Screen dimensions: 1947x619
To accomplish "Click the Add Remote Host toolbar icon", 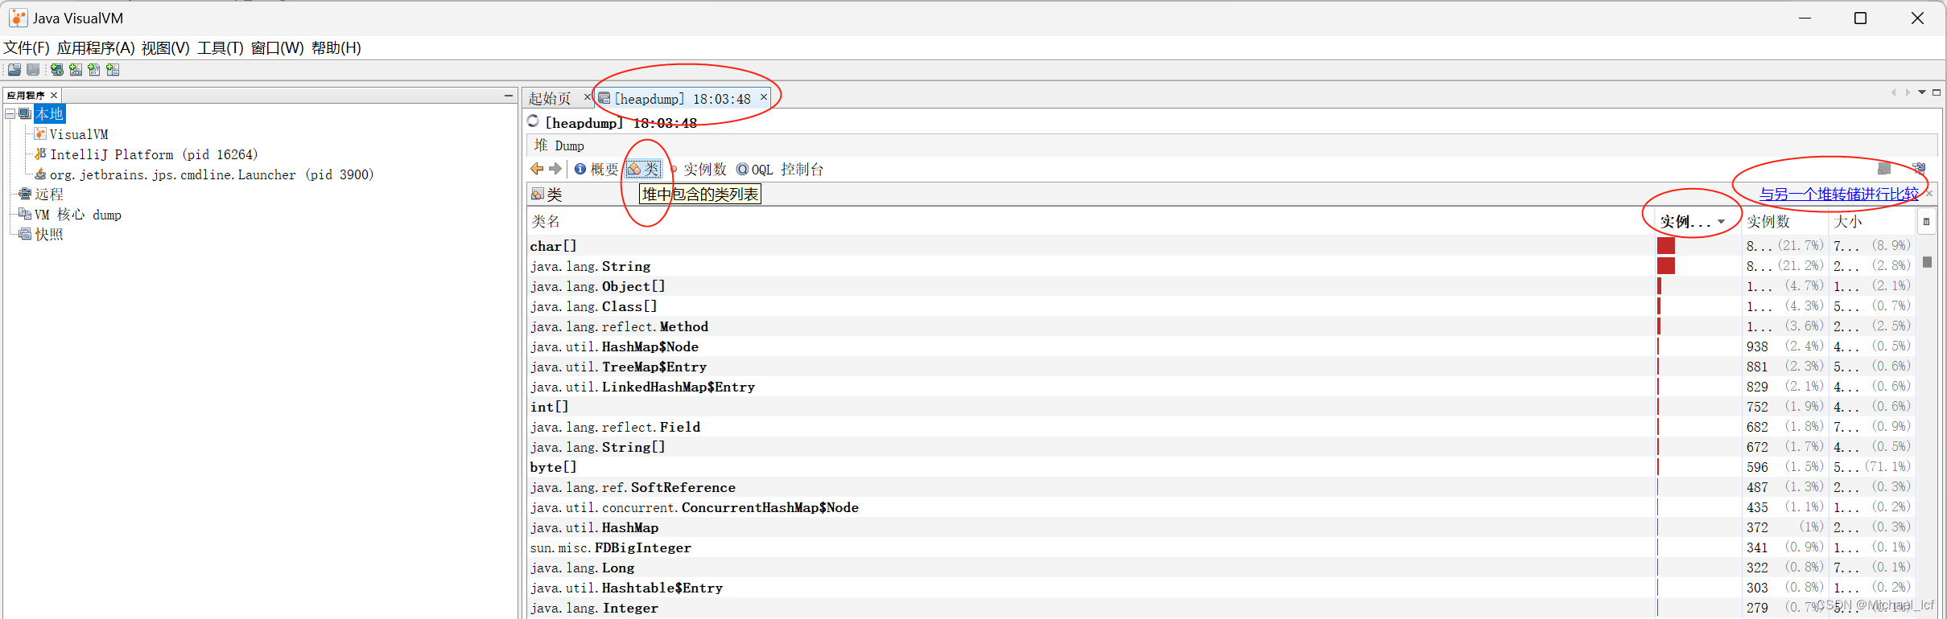I will coord(57,70).
